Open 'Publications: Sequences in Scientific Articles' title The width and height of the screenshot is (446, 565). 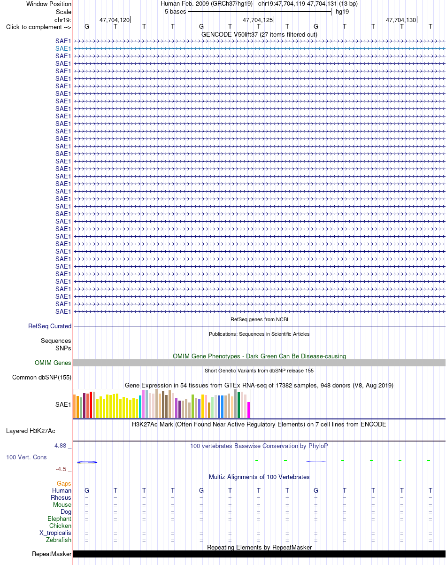(x=259, y=334)
